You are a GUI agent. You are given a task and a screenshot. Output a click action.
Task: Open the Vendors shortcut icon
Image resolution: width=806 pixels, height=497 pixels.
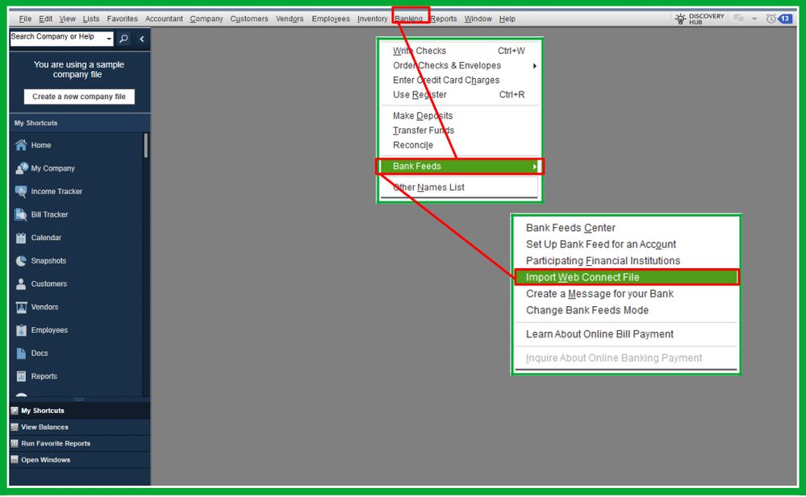(21, 307)
